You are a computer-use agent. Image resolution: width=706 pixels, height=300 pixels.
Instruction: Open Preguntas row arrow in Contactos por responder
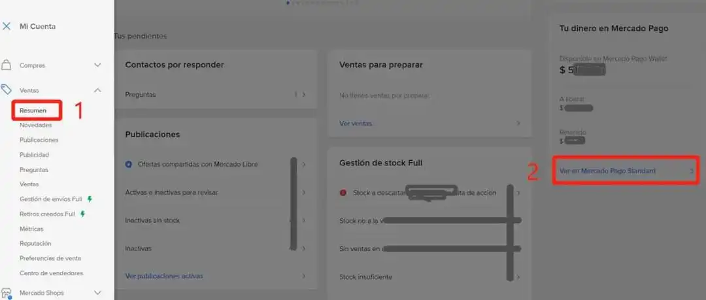coord(304,95)
